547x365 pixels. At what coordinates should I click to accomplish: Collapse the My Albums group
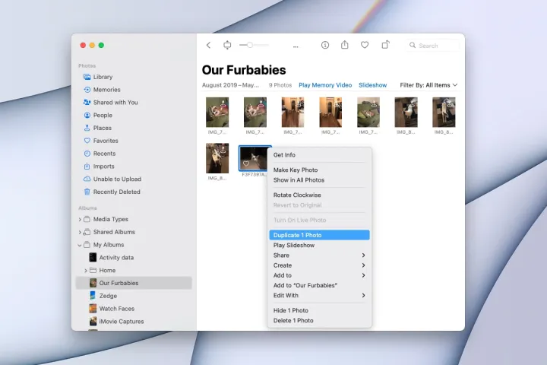coord(80,245)
